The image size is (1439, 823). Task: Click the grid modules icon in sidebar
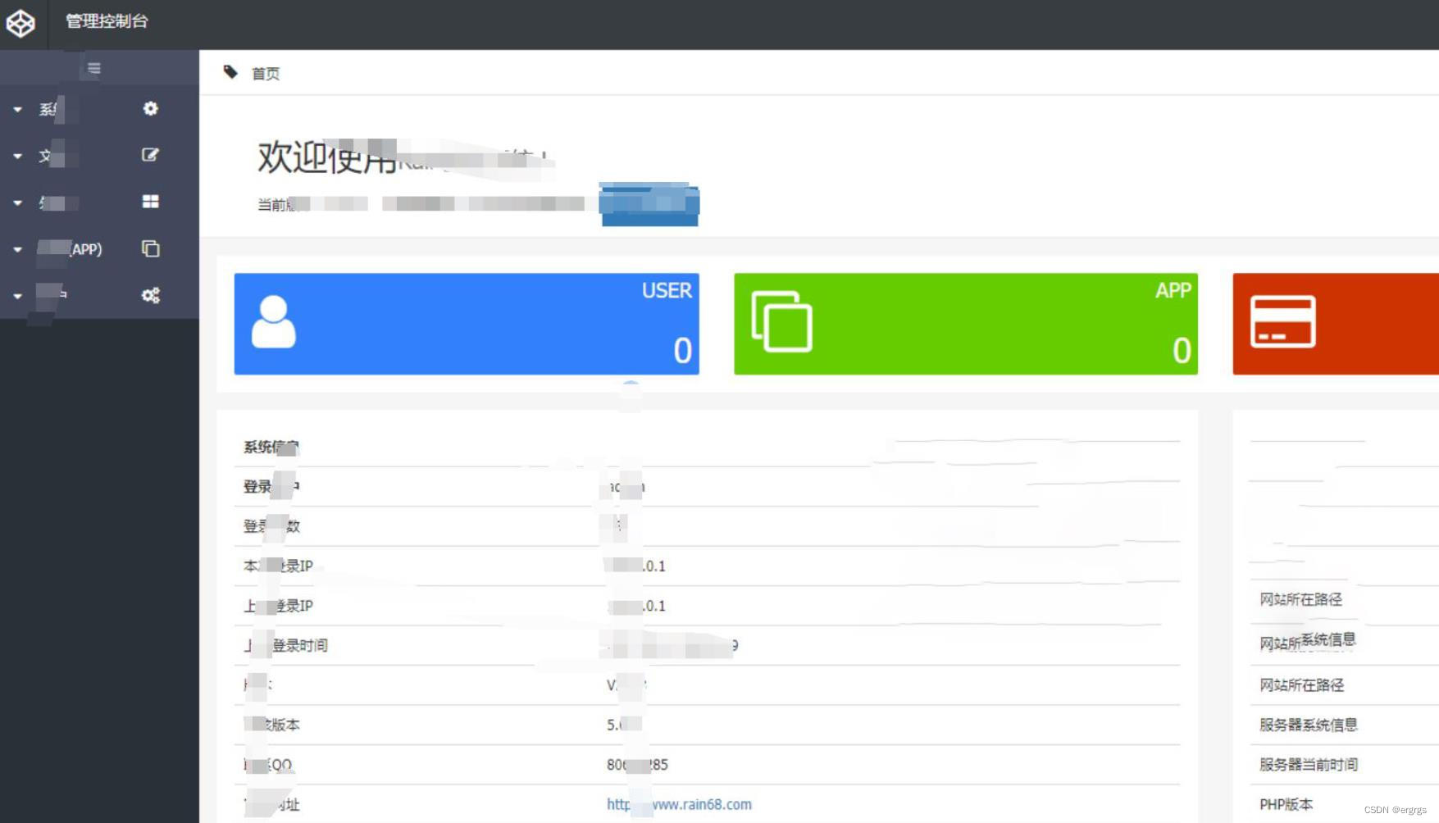(151, 201)
